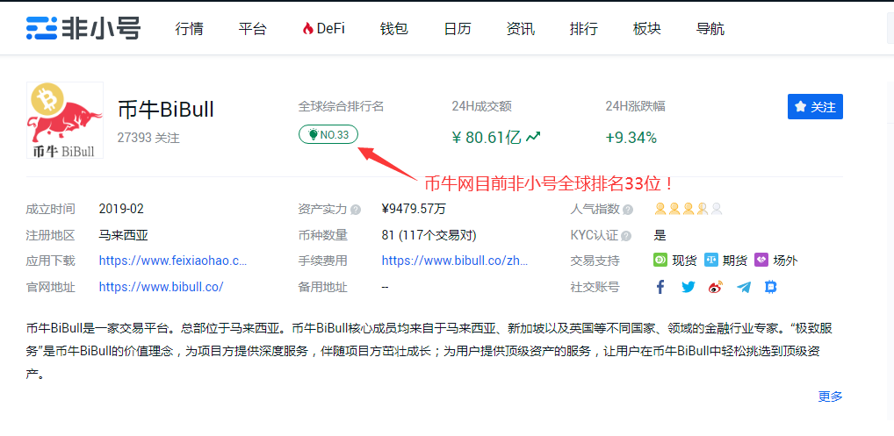Click the help icon next to KYC认证
Screen dimensions: 894x436
coord(626,236)
